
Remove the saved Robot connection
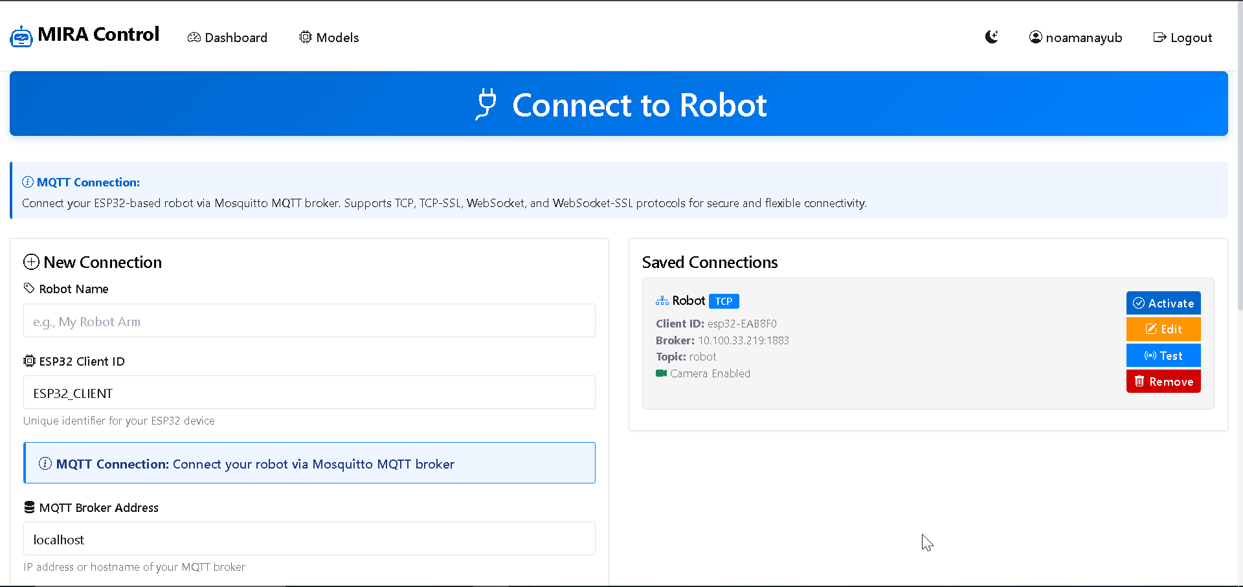point(1163,381)
